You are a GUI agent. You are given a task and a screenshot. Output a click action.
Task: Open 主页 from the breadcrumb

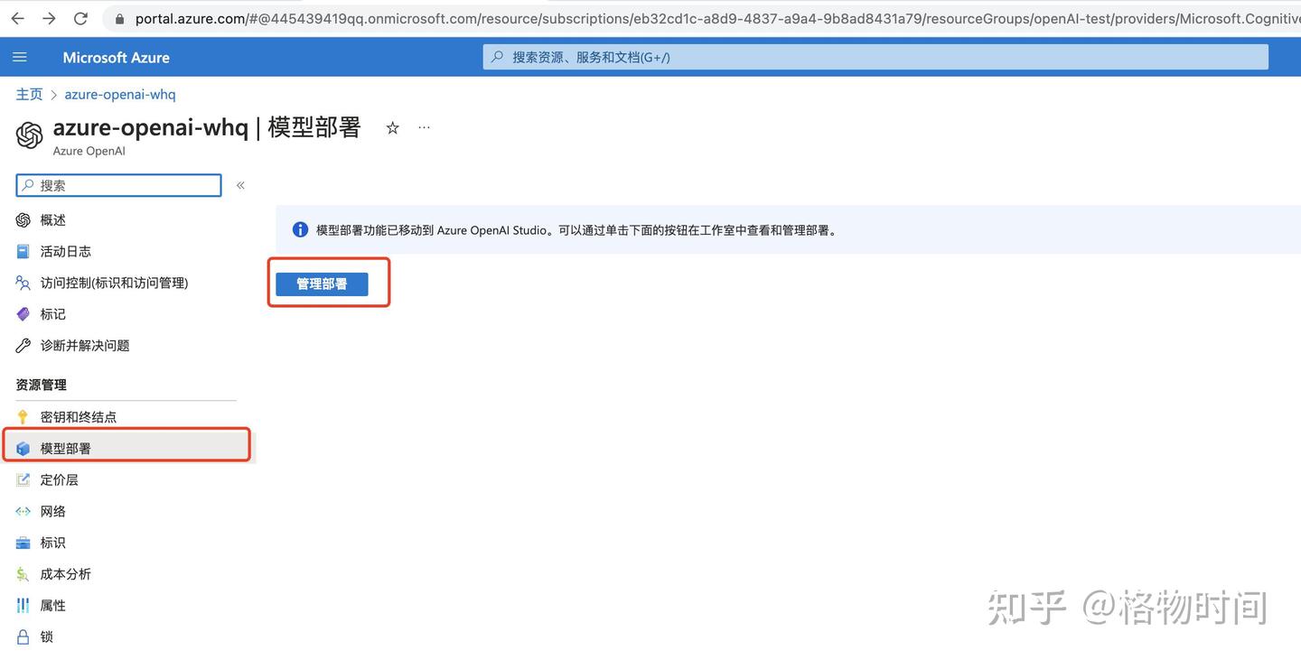(x=28, y=94)
